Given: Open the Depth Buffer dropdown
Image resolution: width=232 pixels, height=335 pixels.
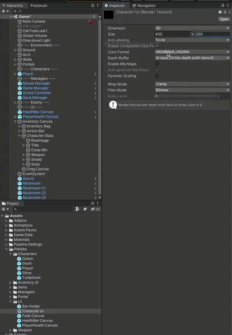Looking at the screenshot, I should 192,58.
